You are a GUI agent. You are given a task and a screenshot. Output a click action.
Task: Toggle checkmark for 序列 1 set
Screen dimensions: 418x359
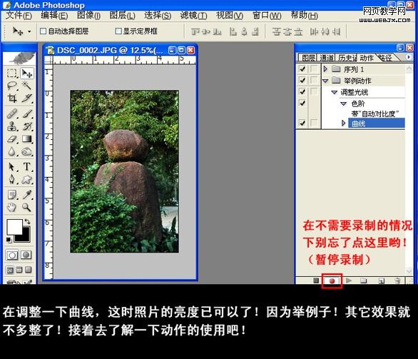click(302, 69)
